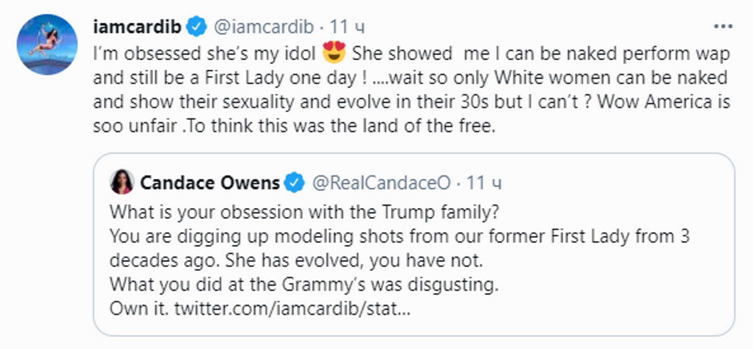Follow the twitter.com/iamcardib/stat… link
This screenshot has width=753, height=349.
pyautogui.click(x=292, y=309)
